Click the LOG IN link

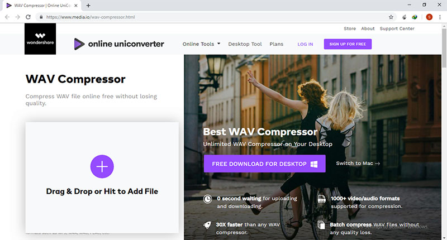305,44
